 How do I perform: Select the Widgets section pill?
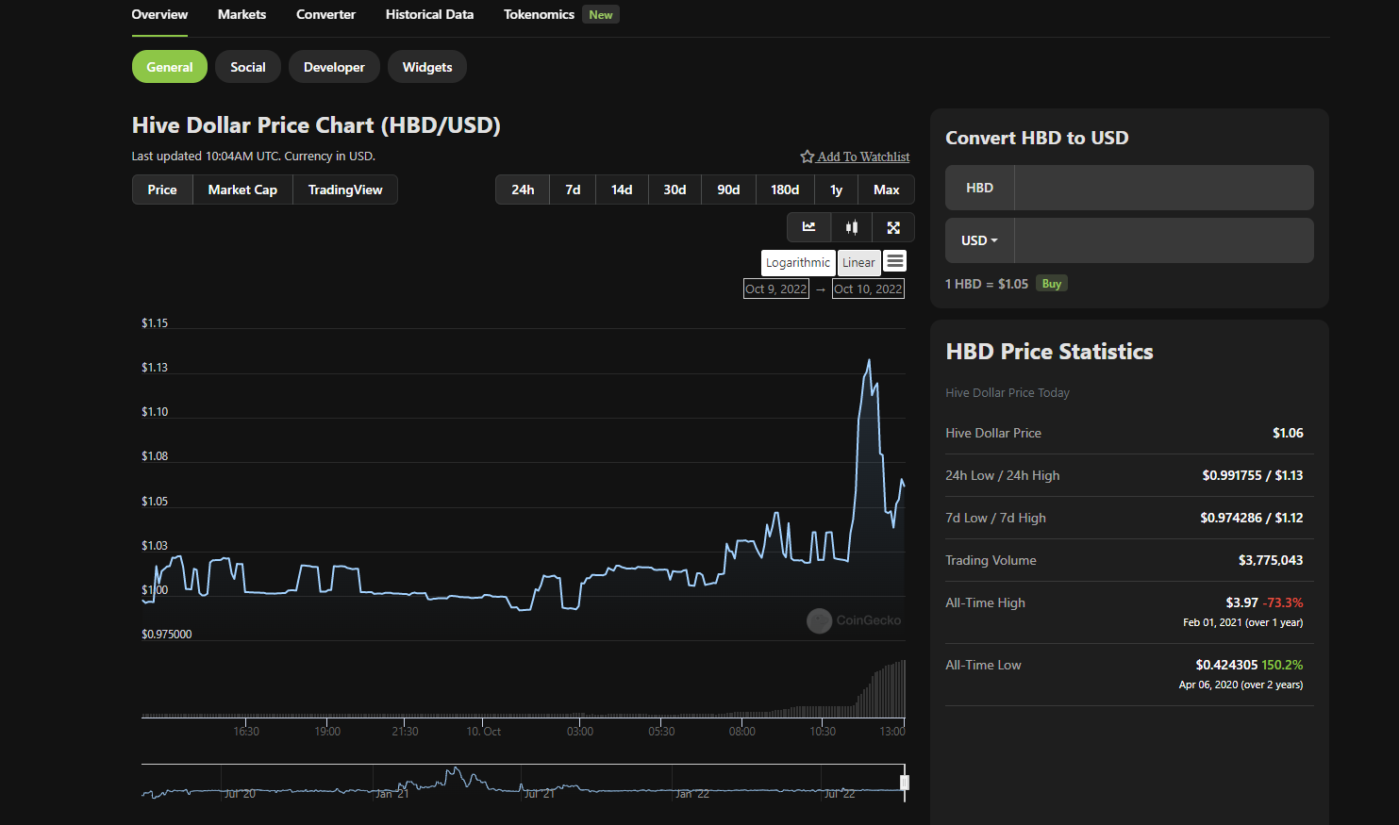(x=427, y=67)
